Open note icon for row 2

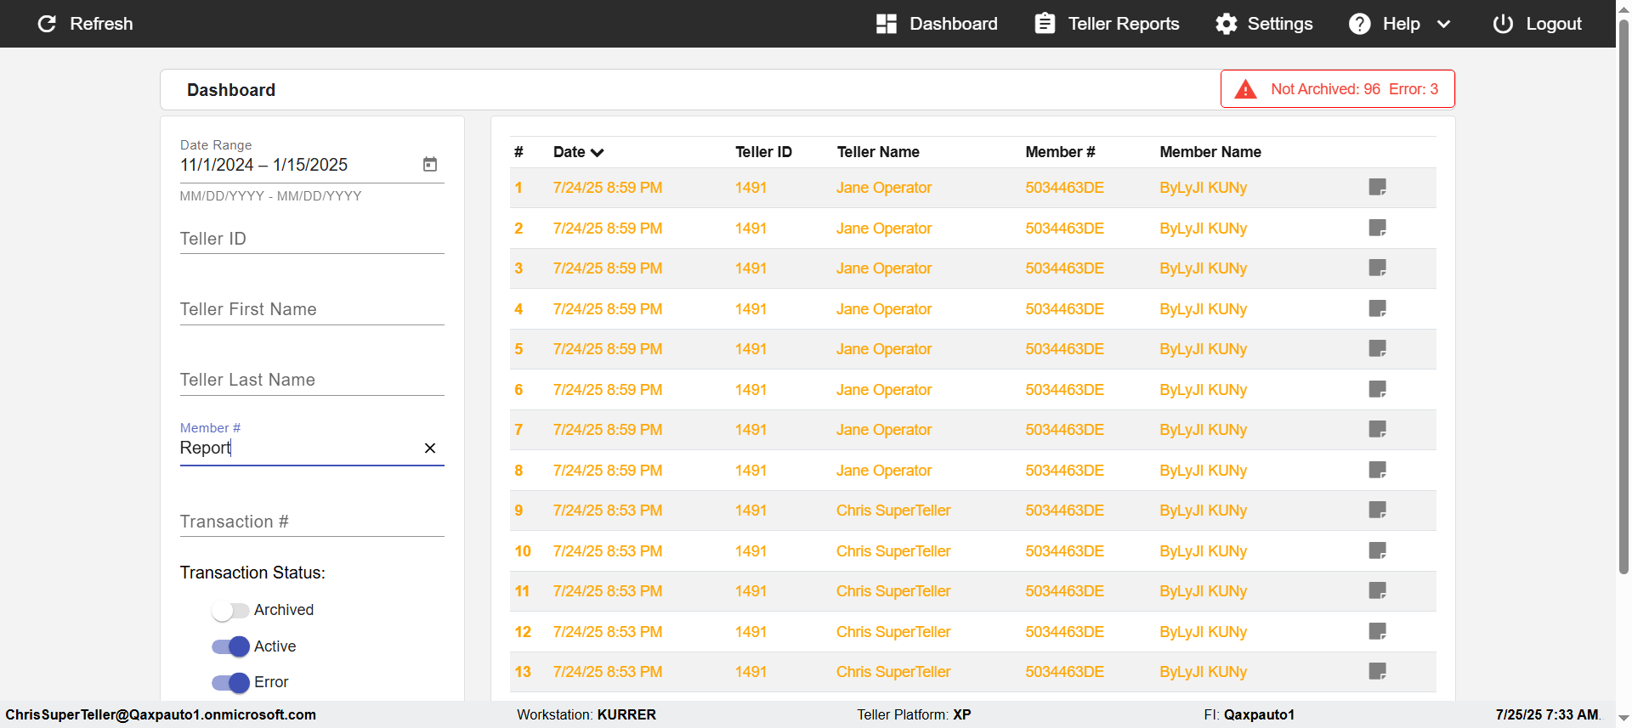tap(1378, 228)
